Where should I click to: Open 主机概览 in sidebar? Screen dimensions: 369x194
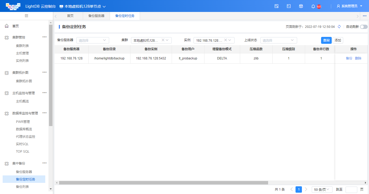coord(22,101)
